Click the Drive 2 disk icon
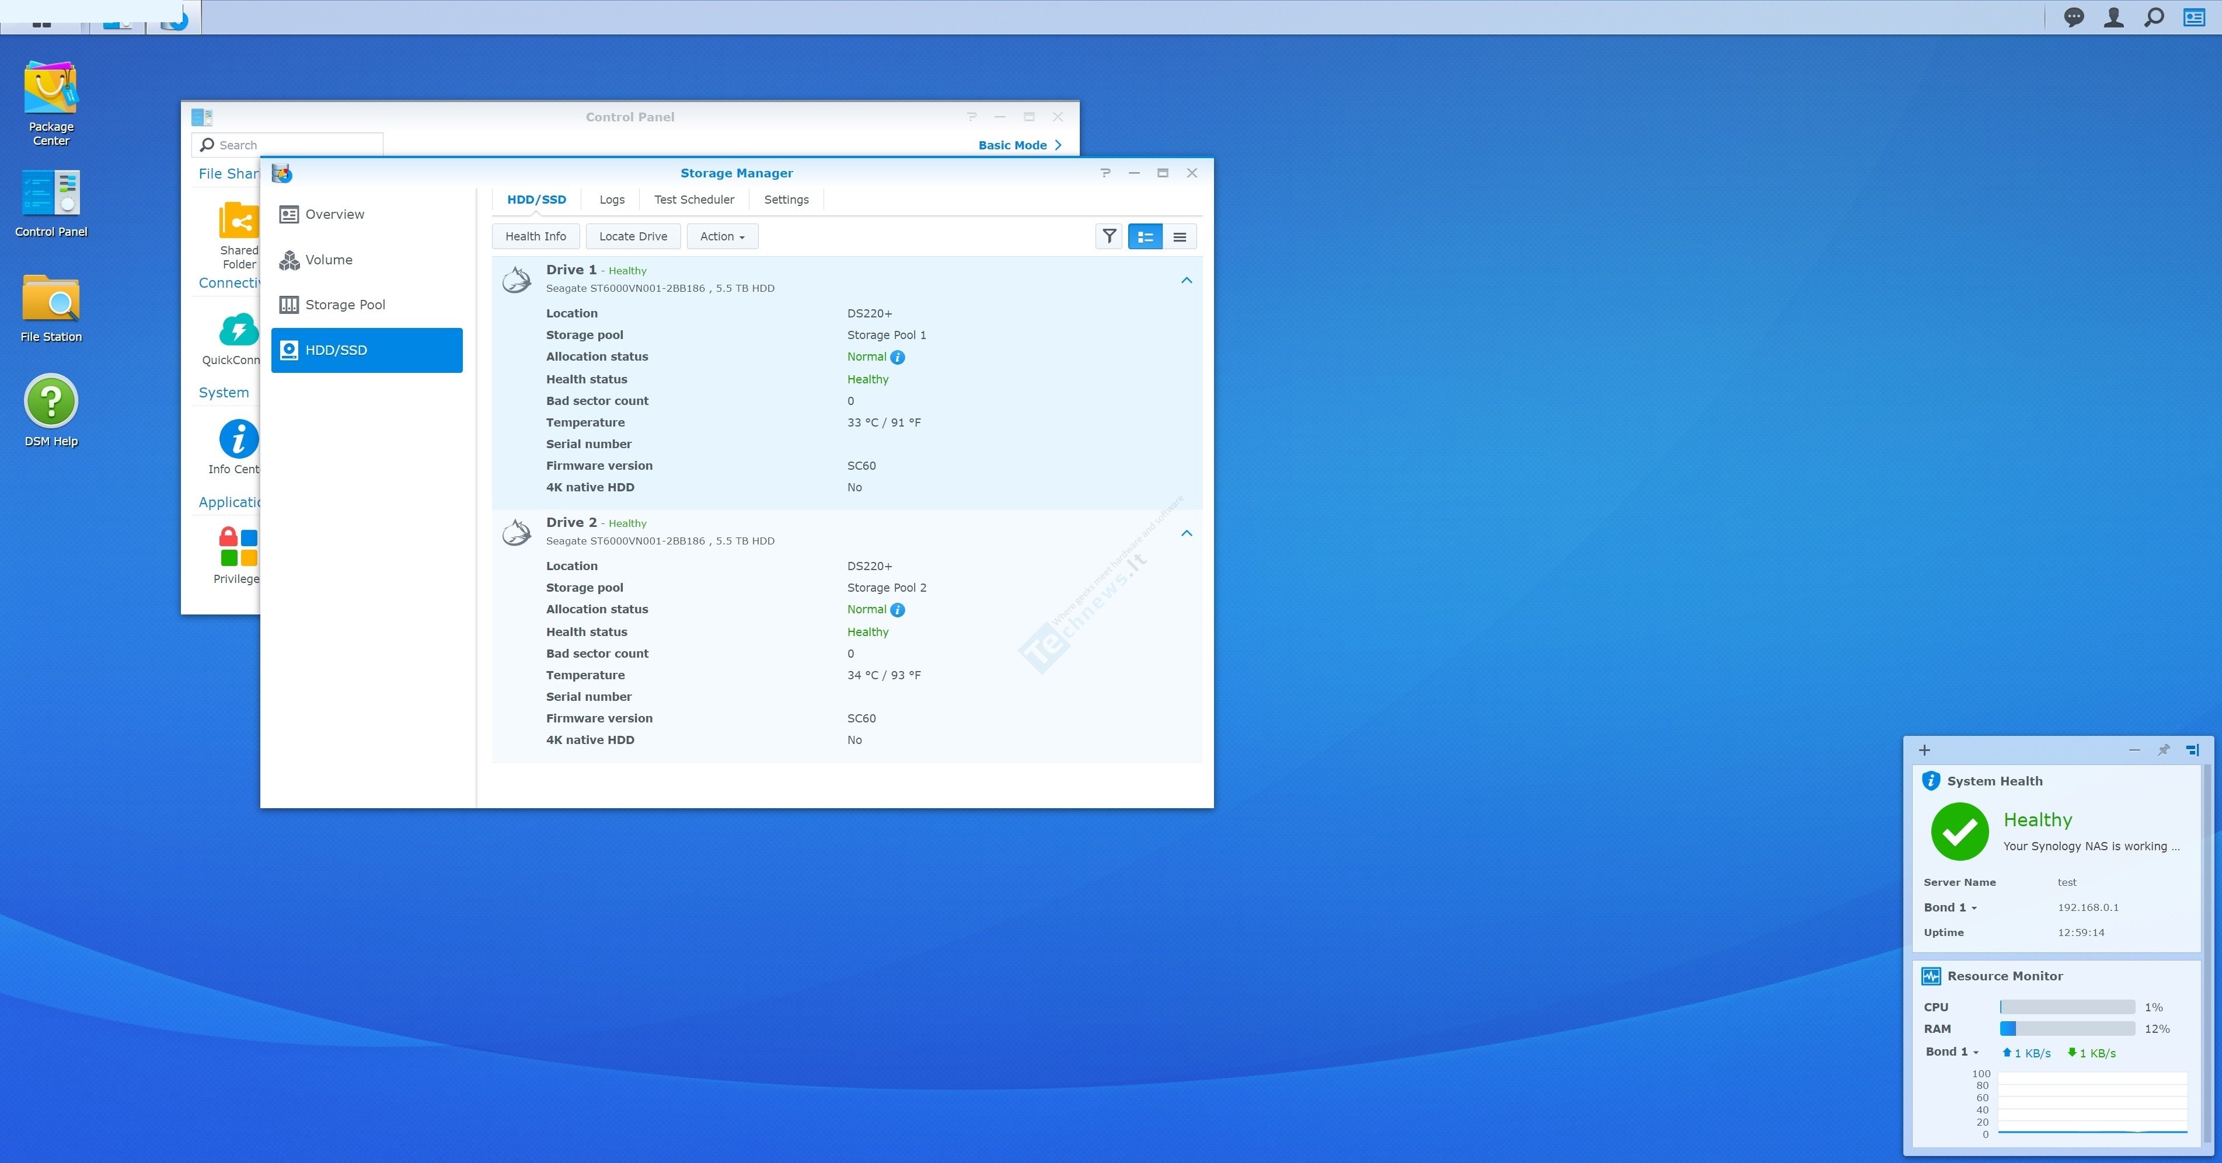2222x1163 pixels. pyautogui.click(x=517, y=532)
